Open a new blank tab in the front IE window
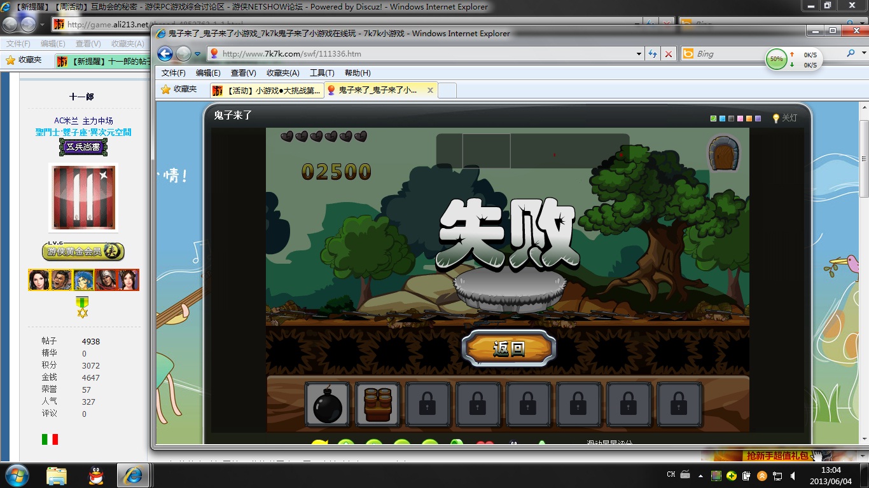 coord(448,90)
